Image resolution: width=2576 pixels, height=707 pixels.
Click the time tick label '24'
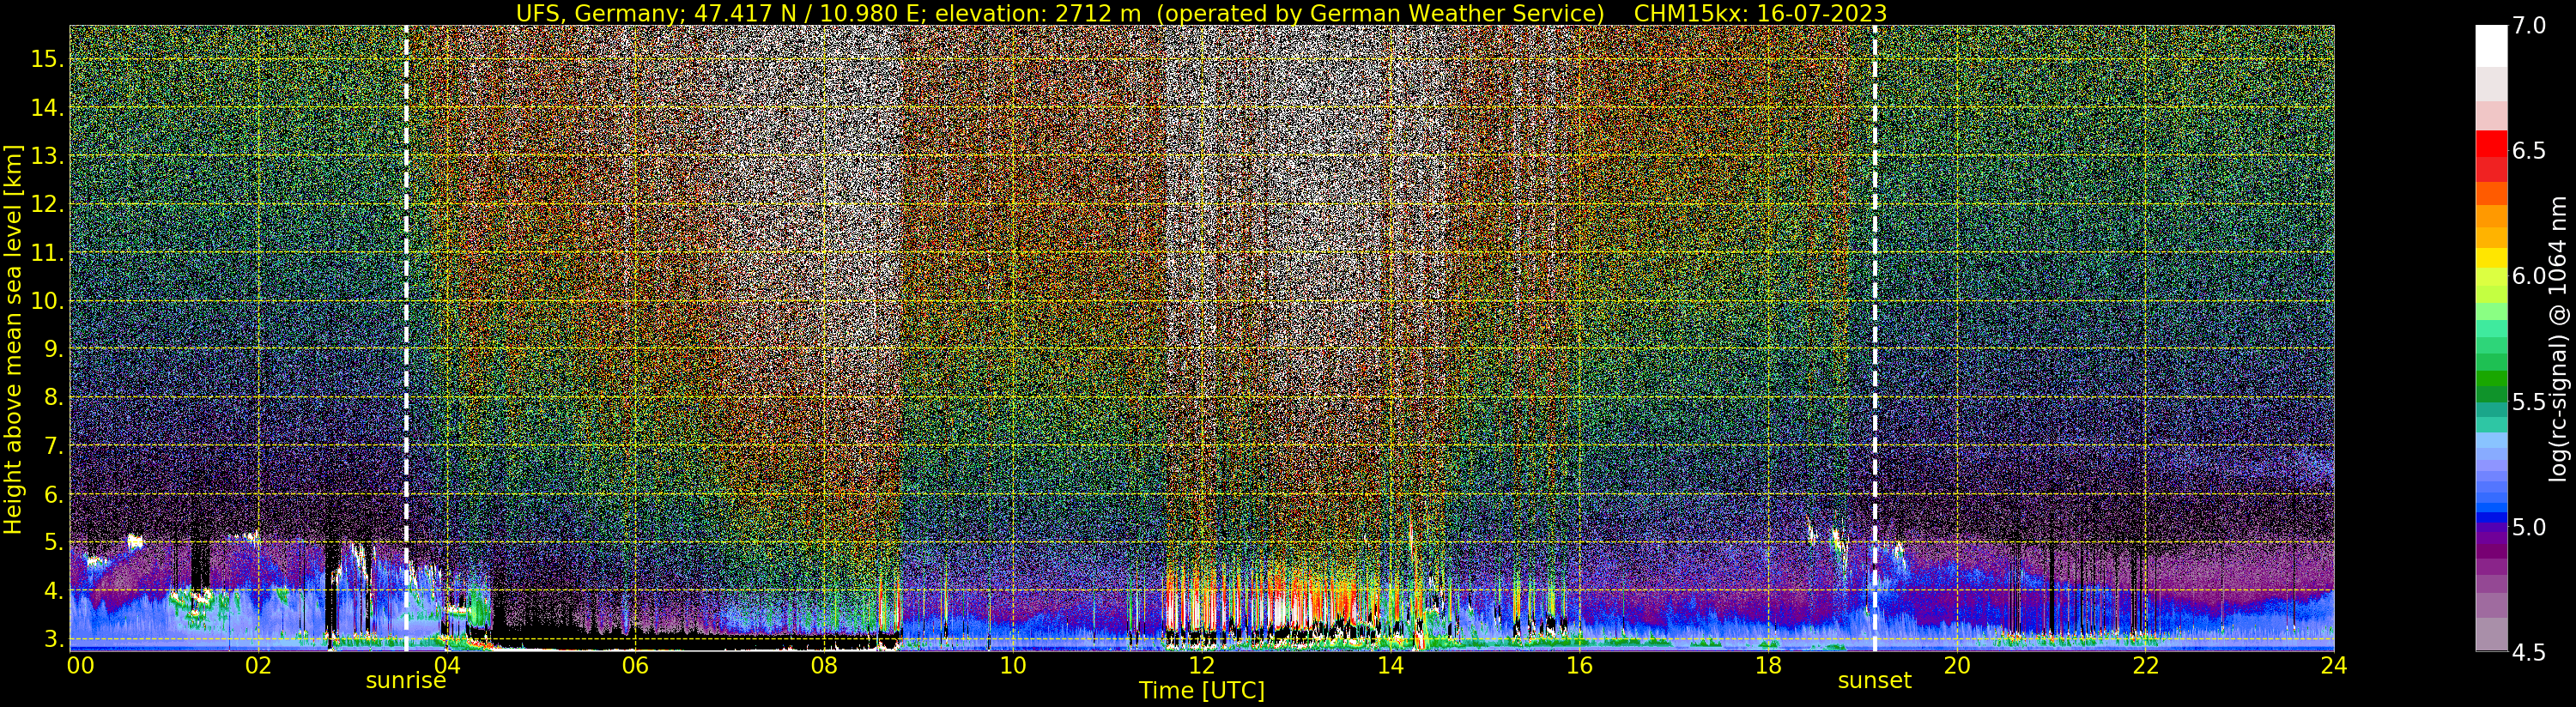[2334, 665]
